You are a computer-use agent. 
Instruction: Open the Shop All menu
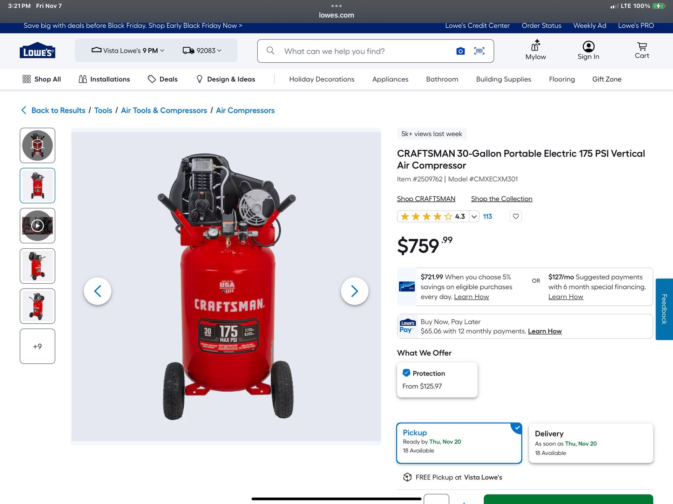[x=42, y=79]
